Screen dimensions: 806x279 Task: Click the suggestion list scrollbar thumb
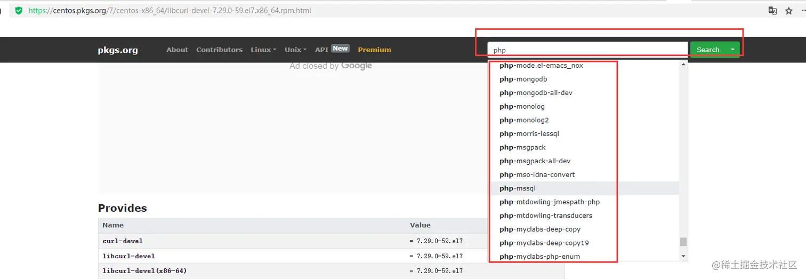click(683, 242)
